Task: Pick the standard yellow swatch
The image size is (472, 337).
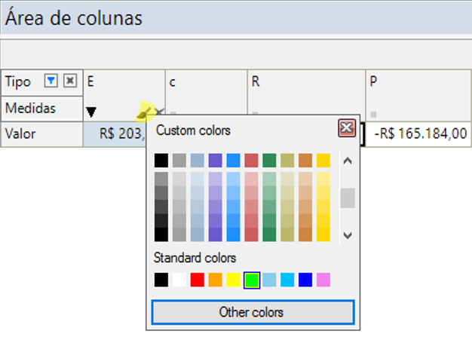Action: pyautogui.click(x=234, y=280)
